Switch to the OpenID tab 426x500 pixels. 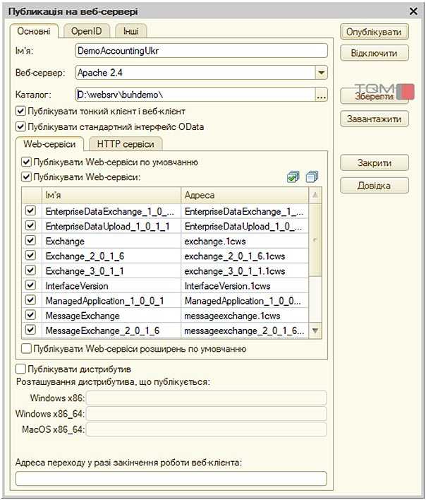coord(87,32)
